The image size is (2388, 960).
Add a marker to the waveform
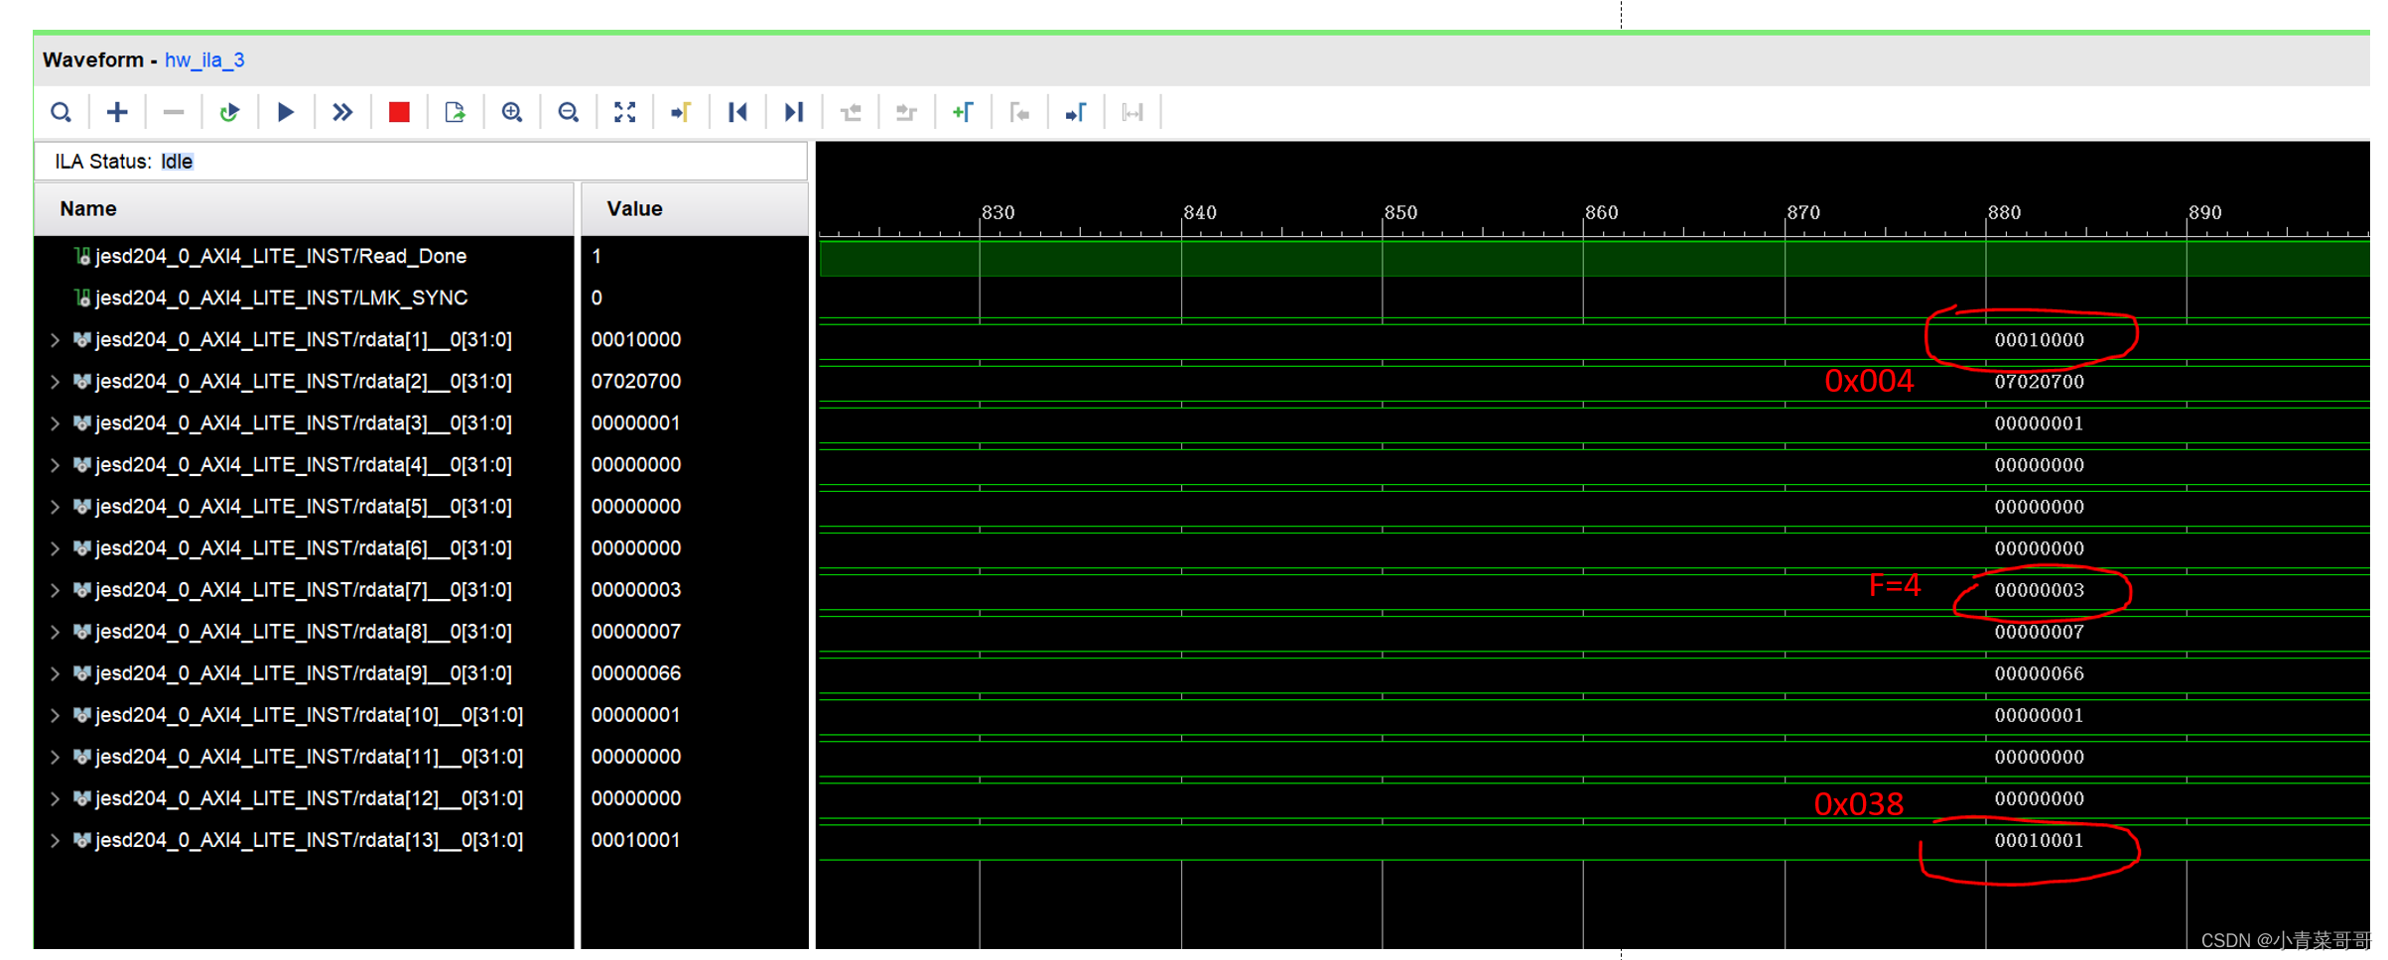tap(963, 112)
